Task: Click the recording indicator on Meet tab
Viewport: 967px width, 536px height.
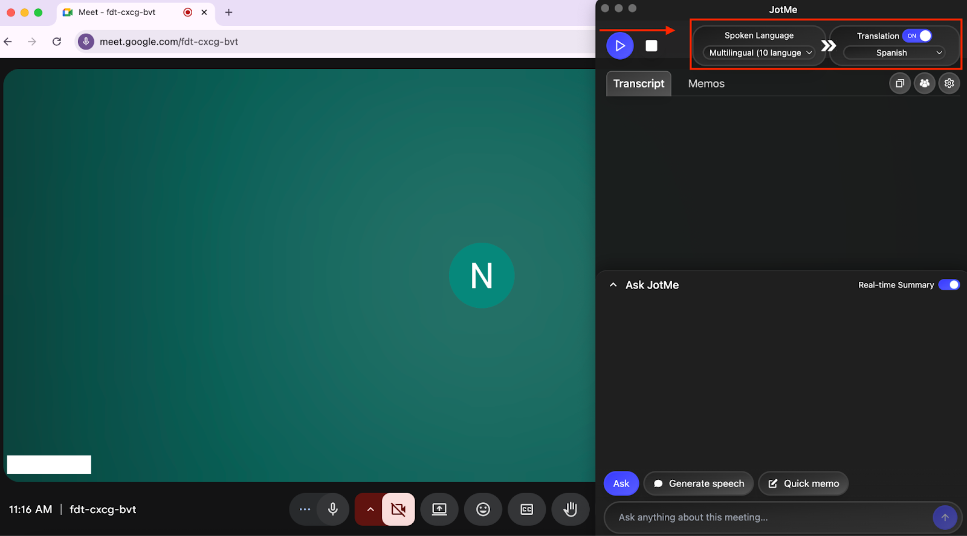Action: click(188, 12)
